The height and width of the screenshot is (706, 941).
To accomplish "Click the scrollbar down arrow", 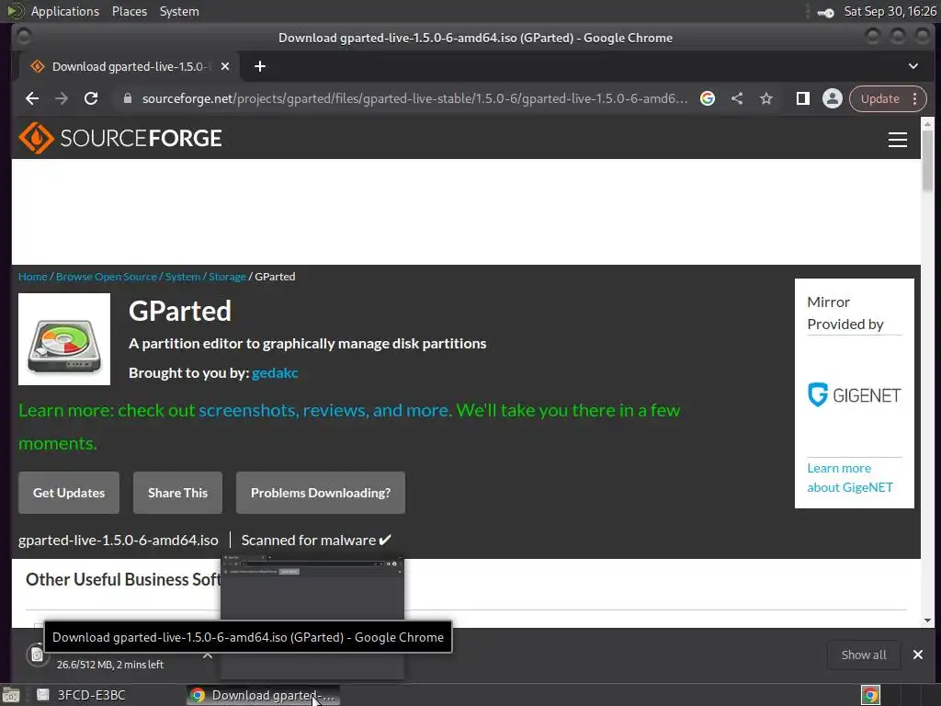I will pyautogui.click(x=928, y=621).
